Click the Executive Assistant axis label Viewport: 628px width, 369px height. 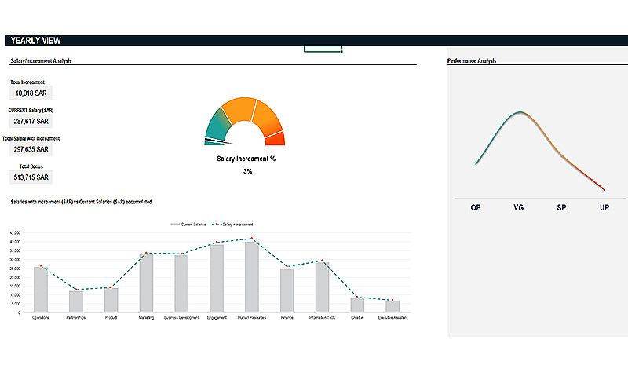tap(392, 317)
